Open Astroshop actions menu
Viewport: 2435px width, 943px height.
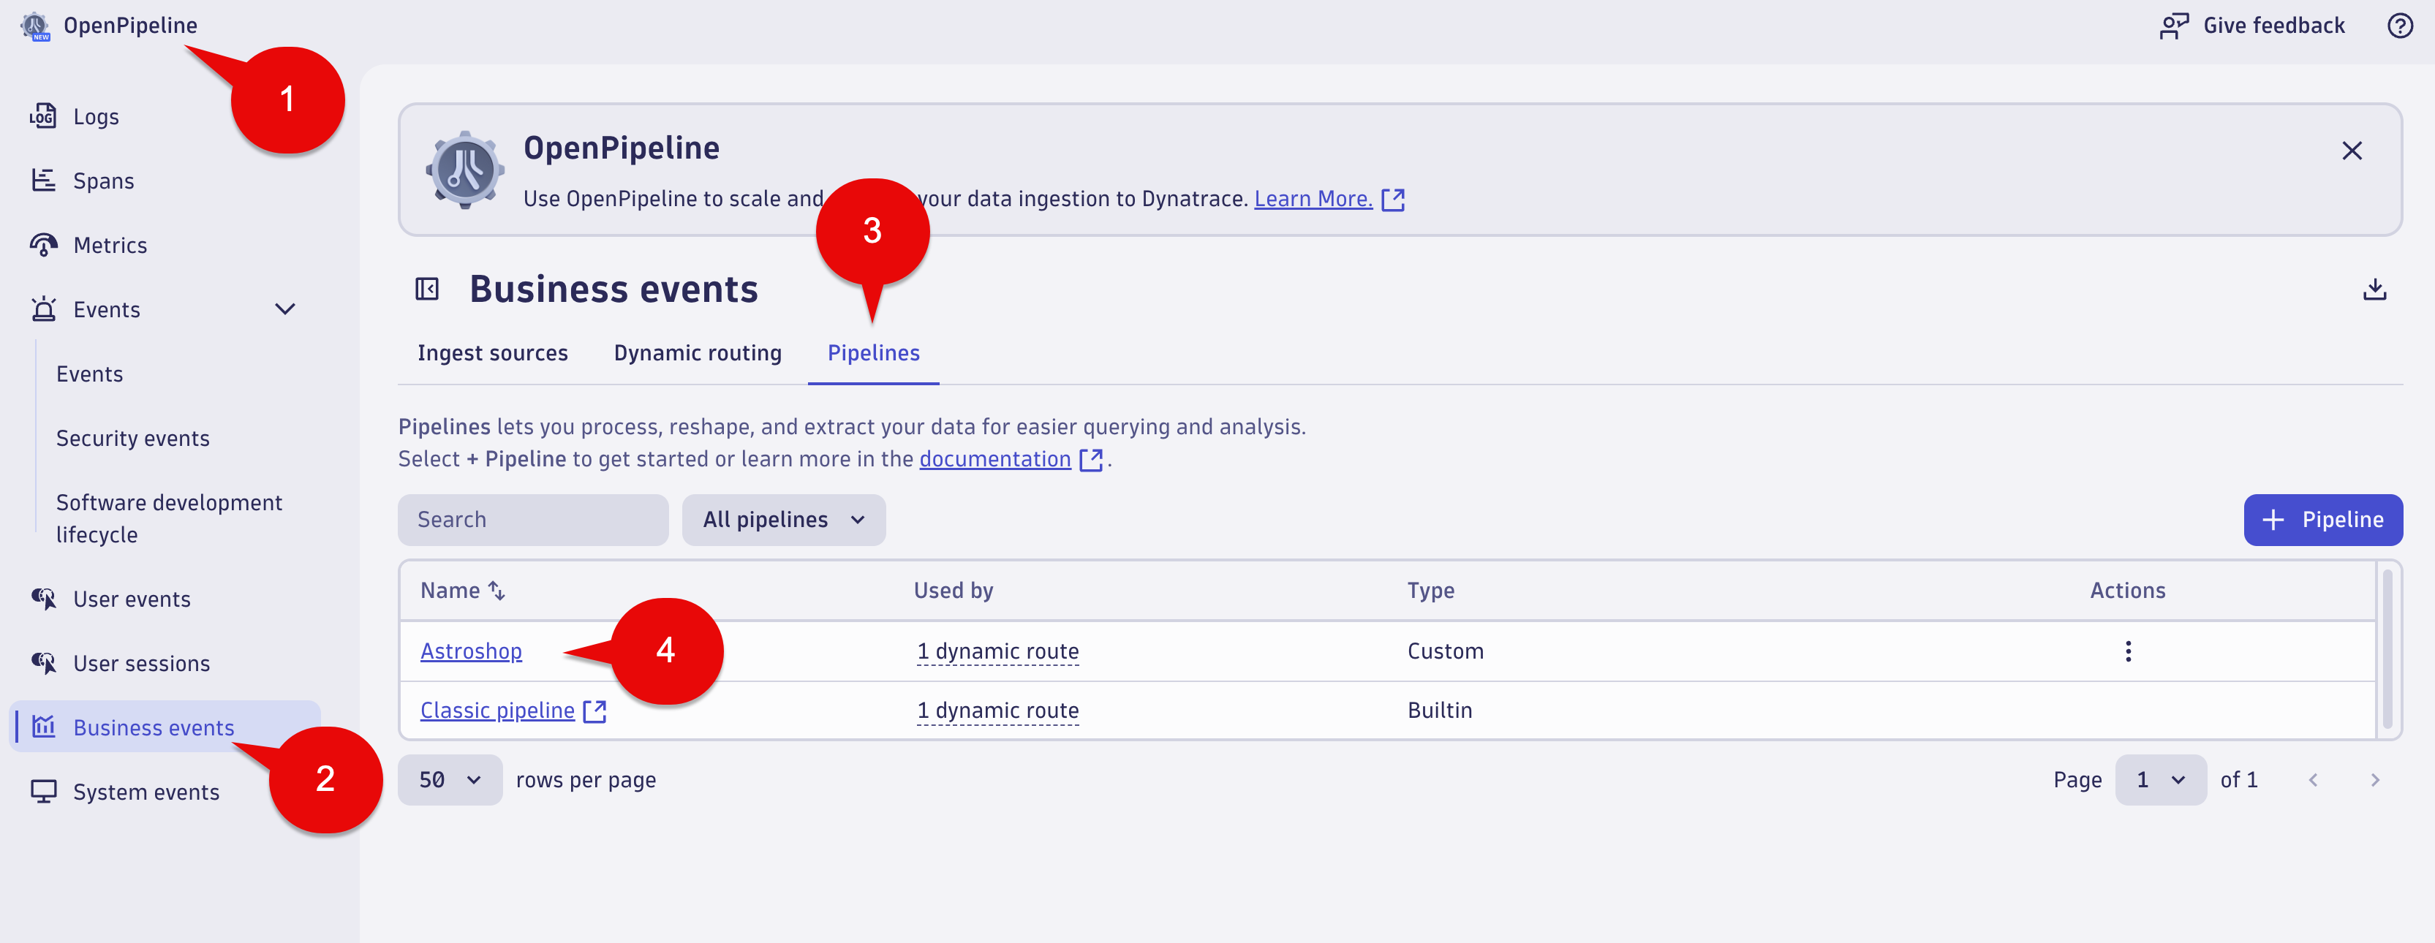pos(2128,651)
